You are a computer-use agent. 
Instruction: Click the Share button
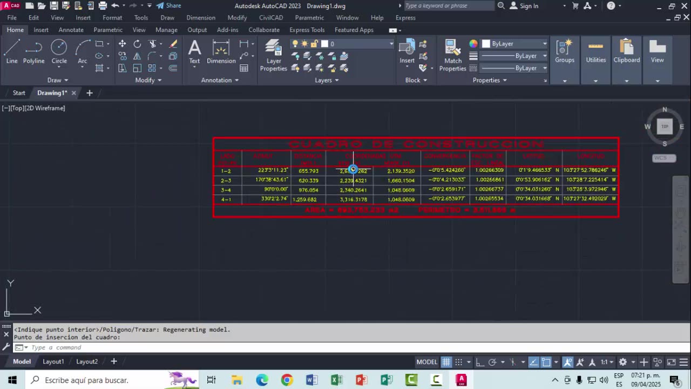[x=168, y=6]
